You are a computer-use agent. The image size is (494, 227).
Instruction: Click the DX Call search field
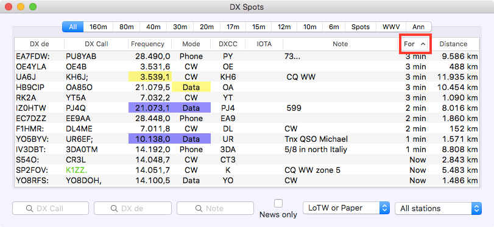pyautogui.click(x=51, y=208)
